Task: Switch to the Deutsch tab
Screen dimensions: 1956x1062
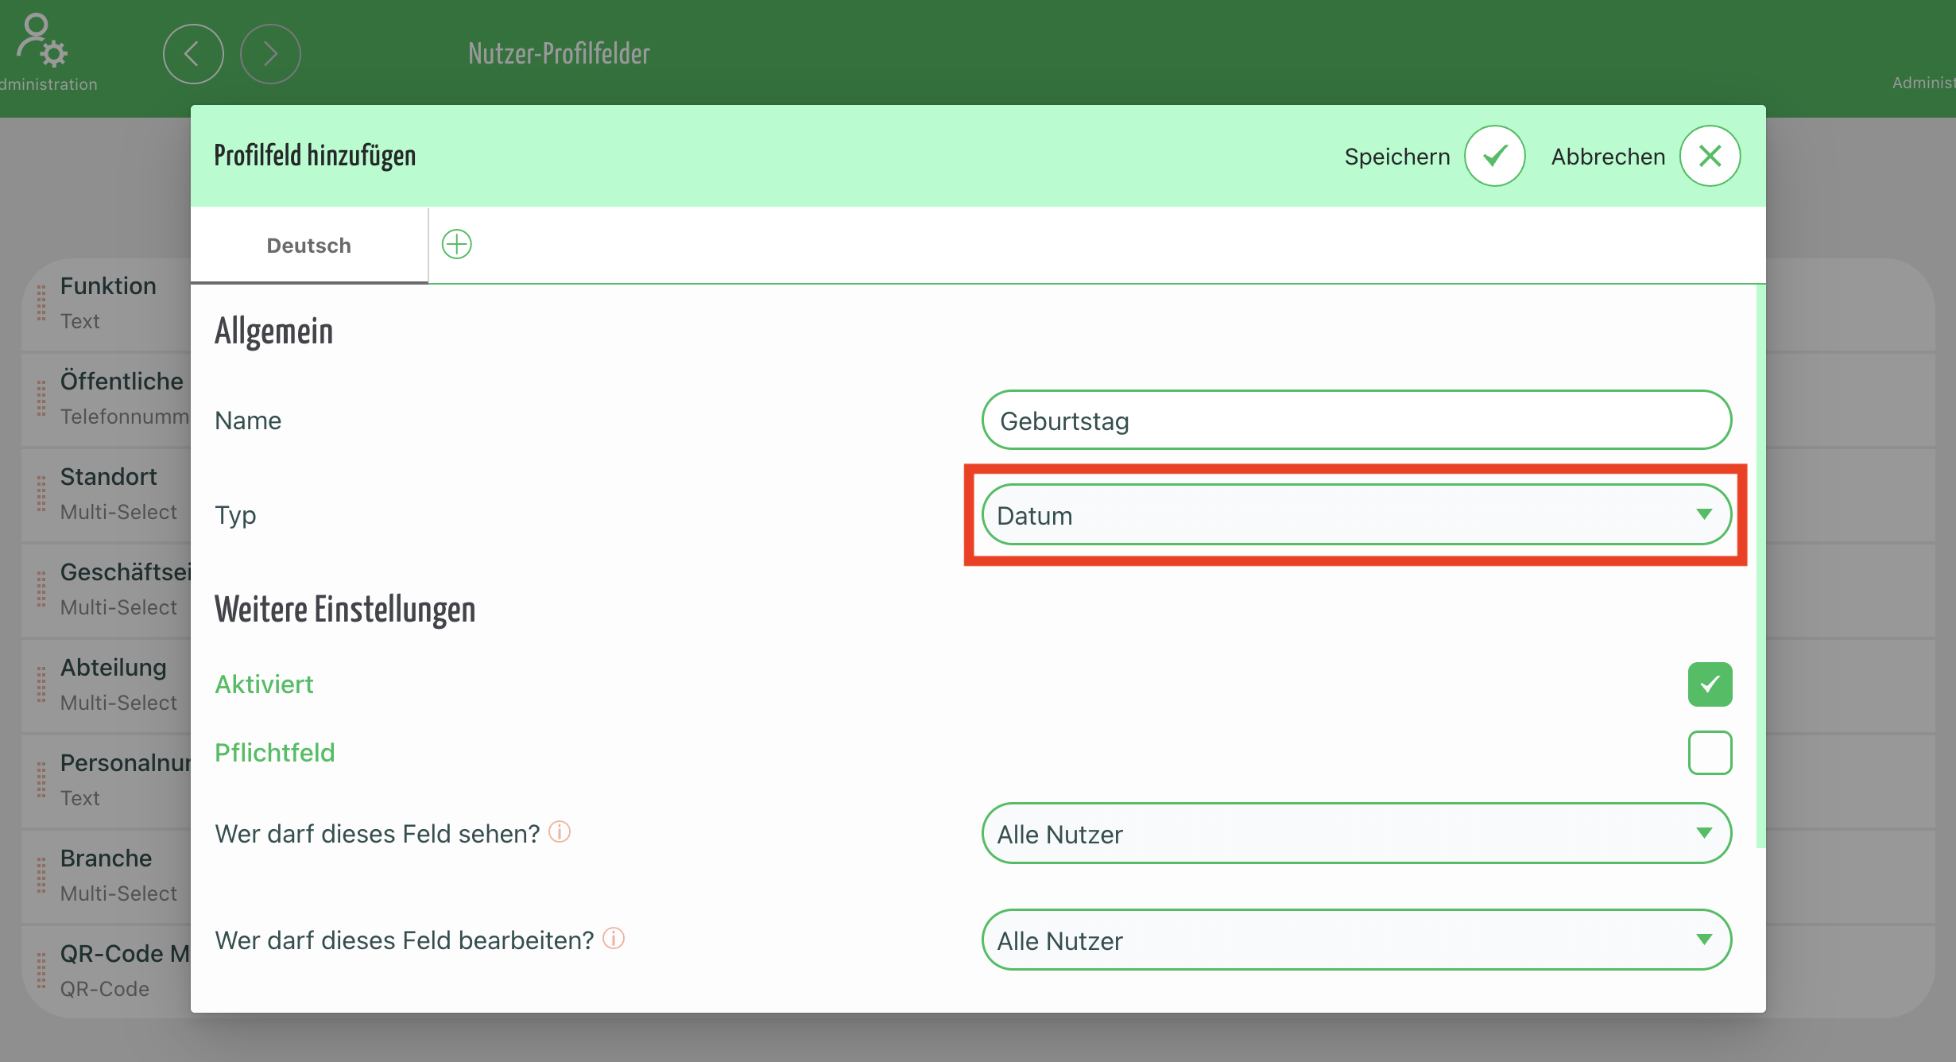Action: coord(309,246)
